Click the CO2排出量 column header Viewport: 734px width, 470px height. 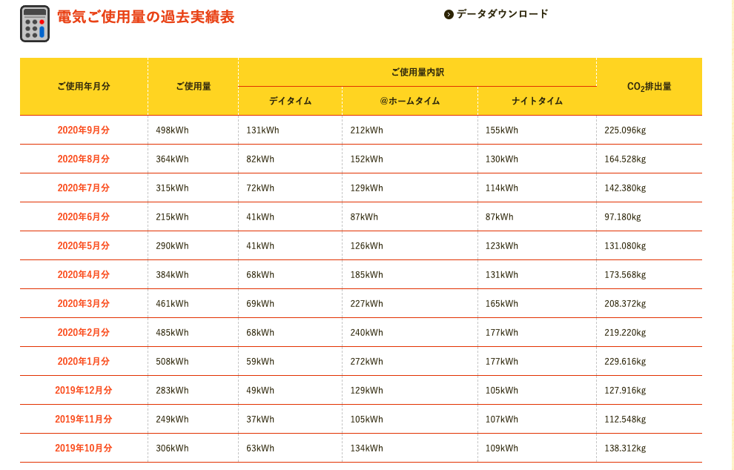pos(649,87)
